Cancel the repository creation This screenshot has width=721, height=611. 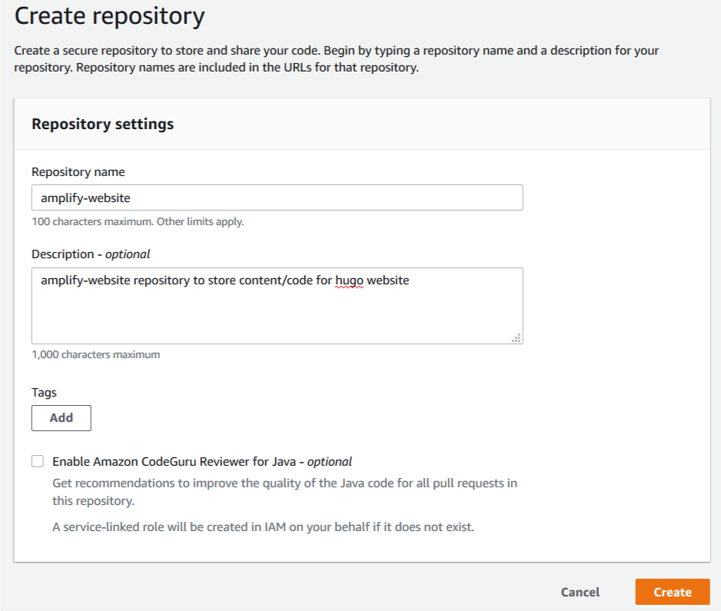pos(580,592)
